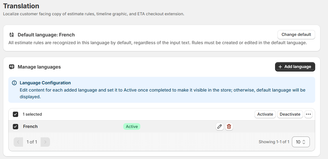Screen dimensions: 328x159
Task: Click the translation icon beside Default language
Action: tap(11, 35)
